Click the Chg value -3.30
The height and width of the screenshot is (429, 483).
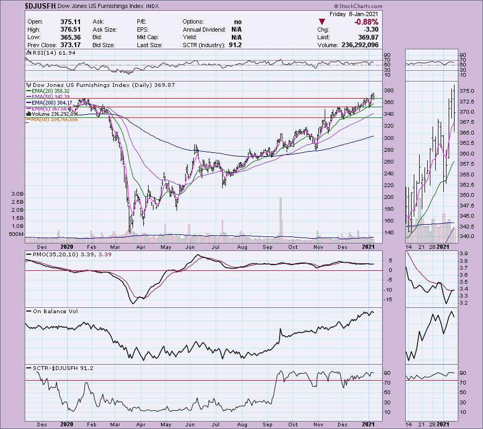[x=371, y=29]
